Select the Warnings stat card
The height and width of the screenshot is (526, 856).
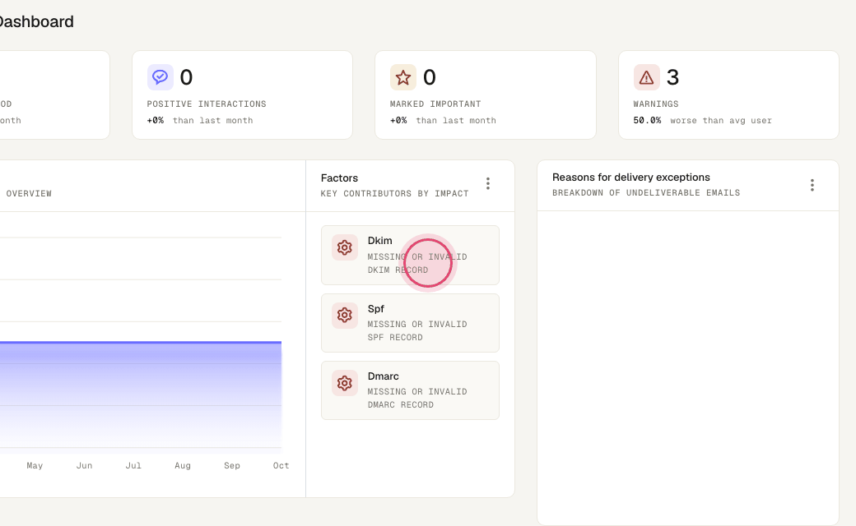pos(728,95)
